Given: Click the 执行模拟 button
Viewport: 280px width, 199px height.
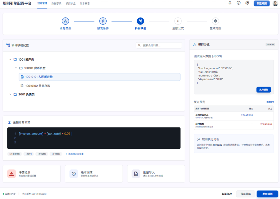Looking at the screenshot, I should pos(264,90).
